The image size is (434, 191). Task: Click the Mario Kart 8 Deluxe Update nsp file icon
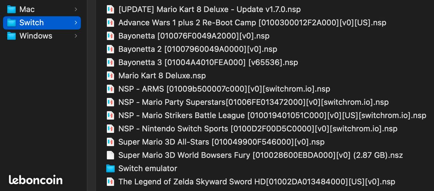tap(110, 9)
